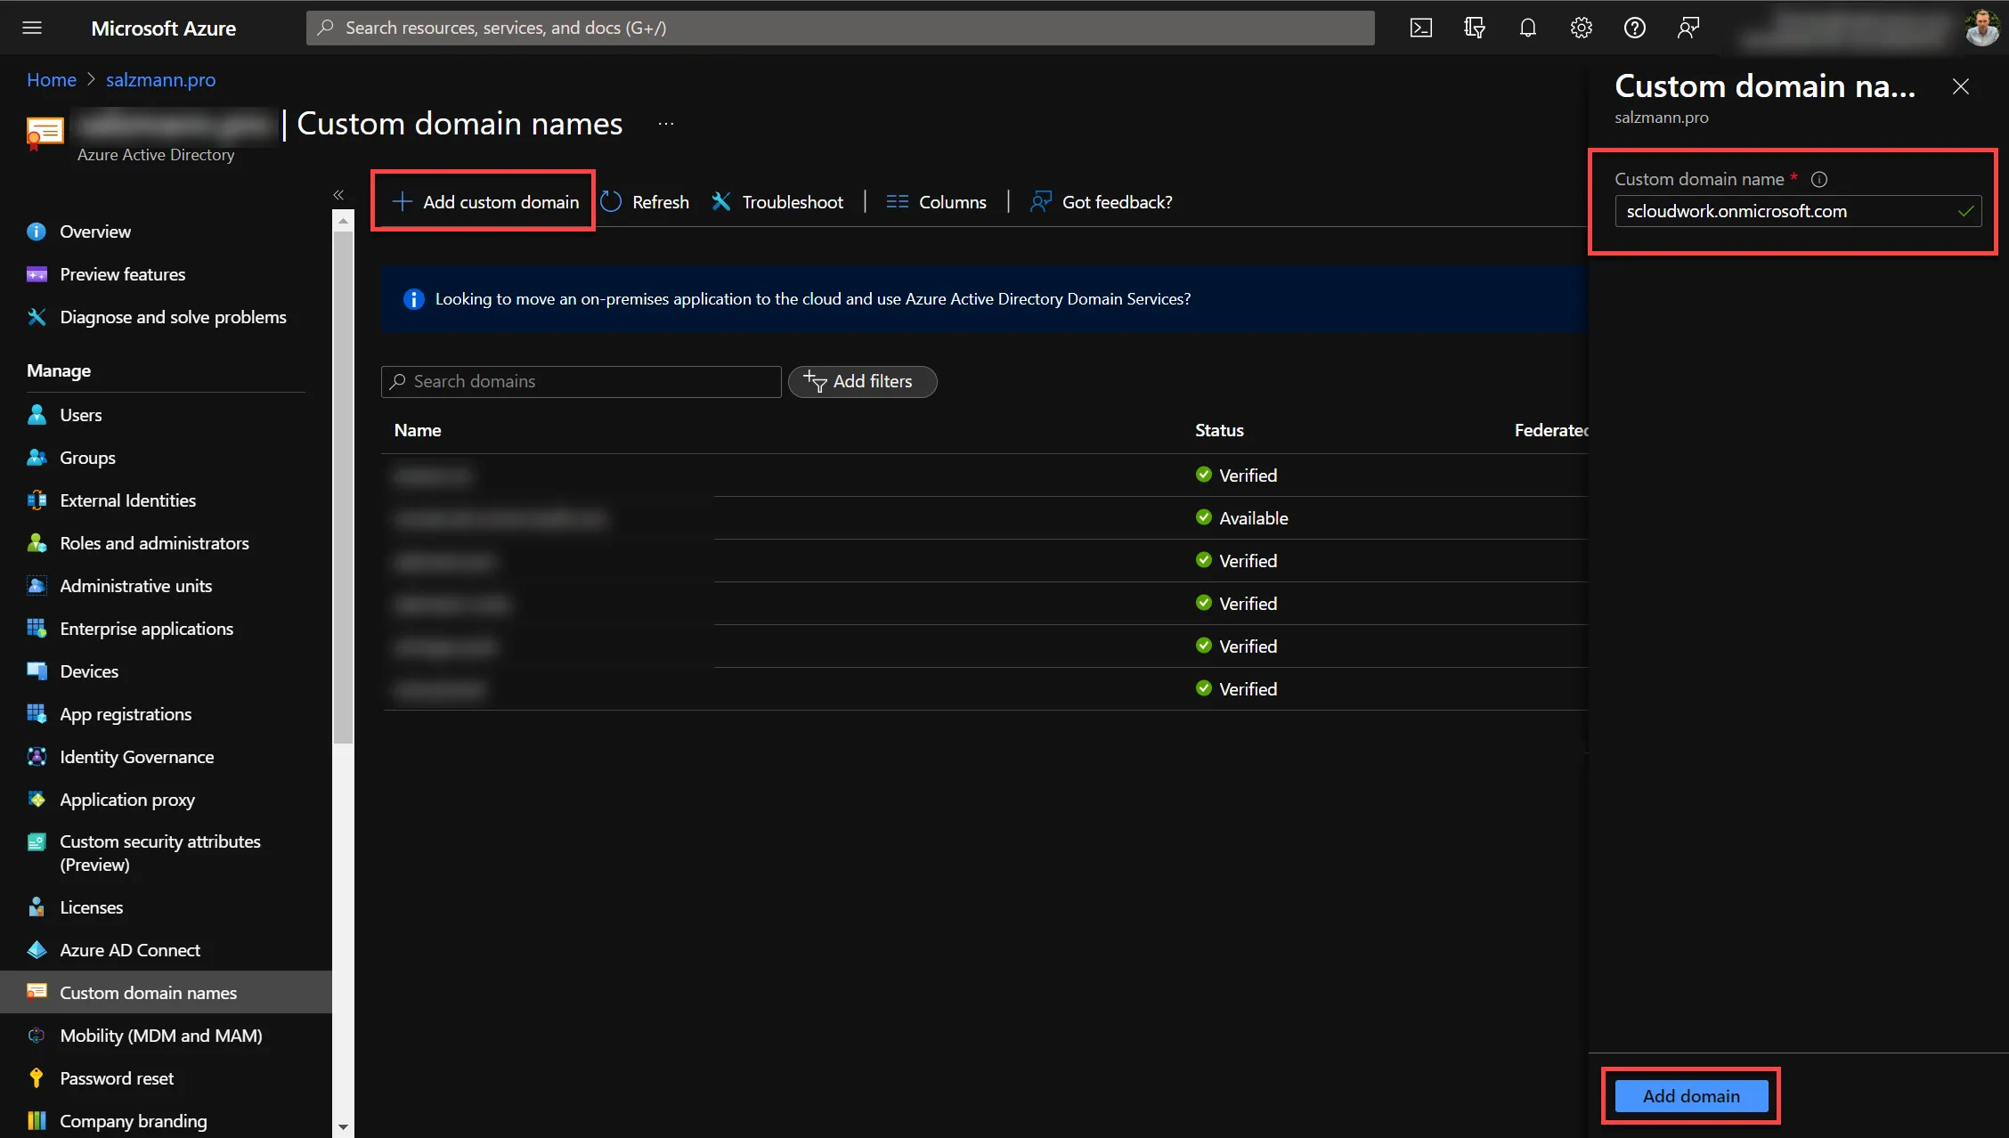Image resolution: width=2009 pixels, height=1138 pixels.
Task: Open the top bar Feedback icon
Action: click(1688, 28)
